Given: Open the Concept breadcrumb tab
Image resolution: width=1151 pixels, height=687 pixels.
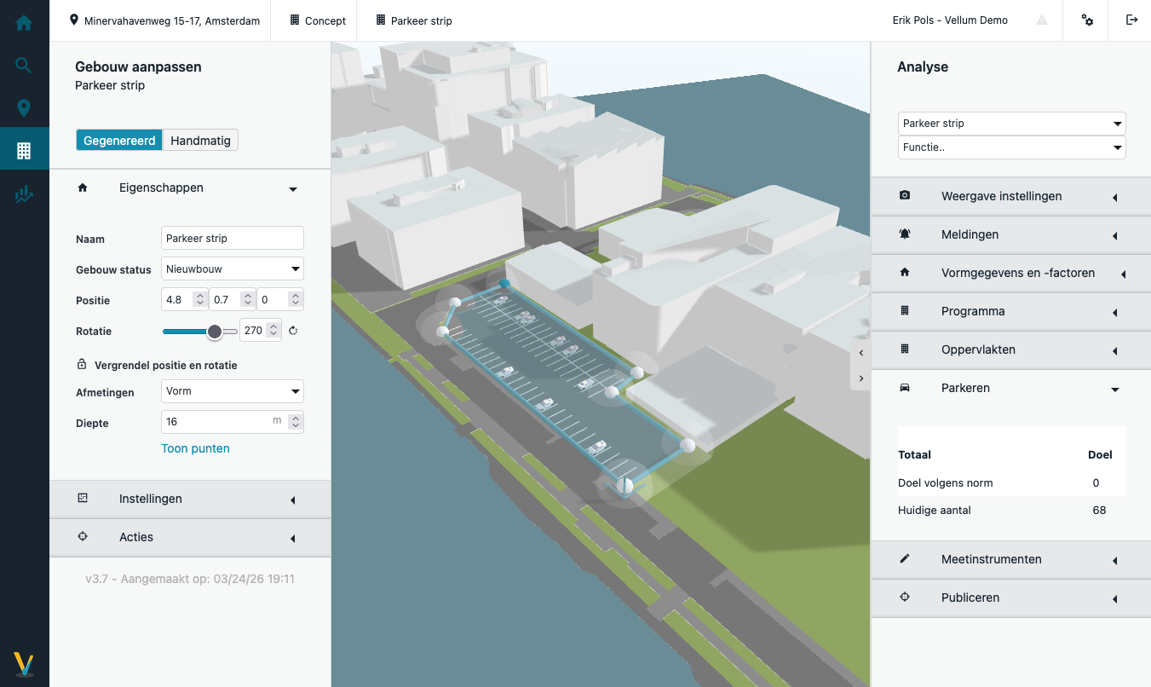Looking at the screenshot, I should (318, 20).
